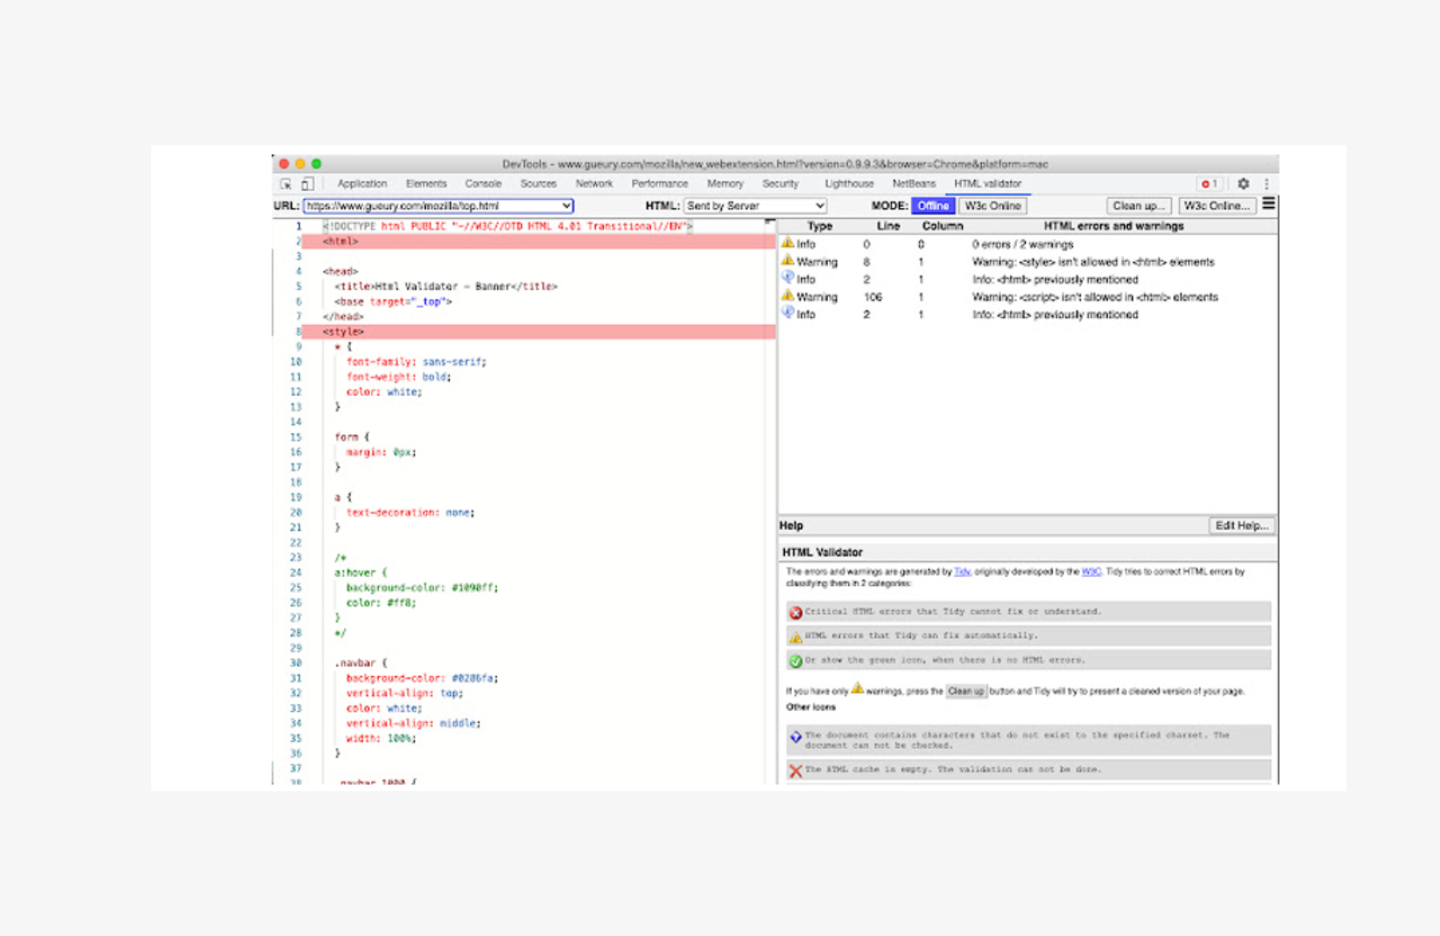Switch to the HTML validator tab

pos(987,184)
